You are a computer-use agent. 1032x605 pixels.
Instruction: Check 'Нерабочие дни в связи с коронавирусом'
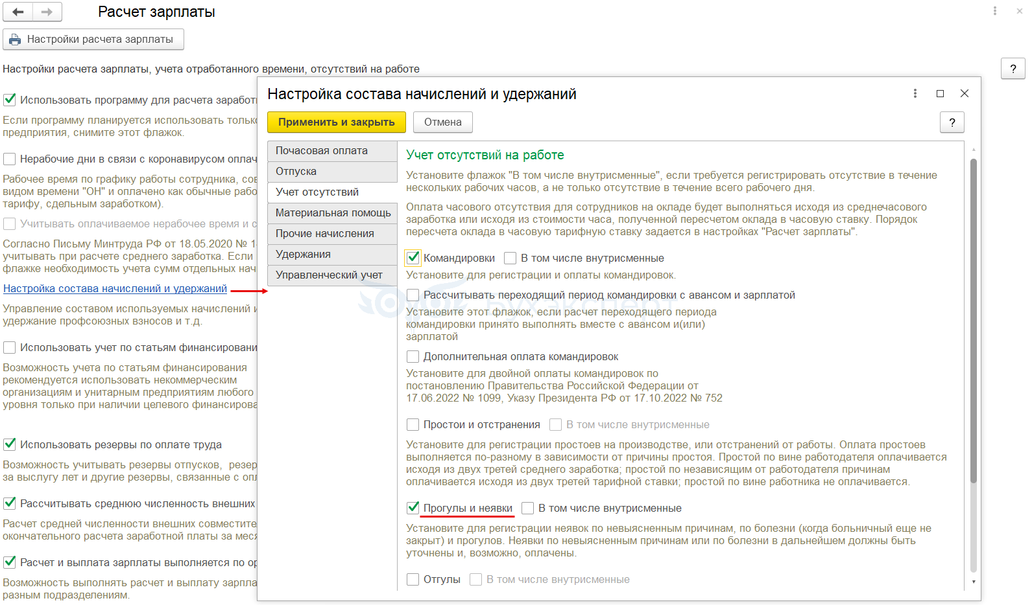click(x=10, y=159)
